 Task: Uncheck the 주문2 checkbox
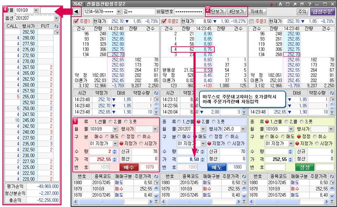(x=164, y=21)
